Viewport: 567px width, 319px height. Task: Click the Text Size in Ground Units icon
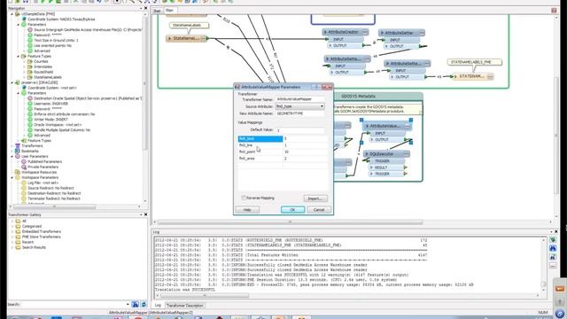(x=30, y=41)
